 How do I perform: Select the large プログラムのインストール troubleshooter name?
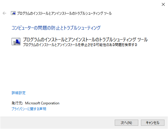85,40
